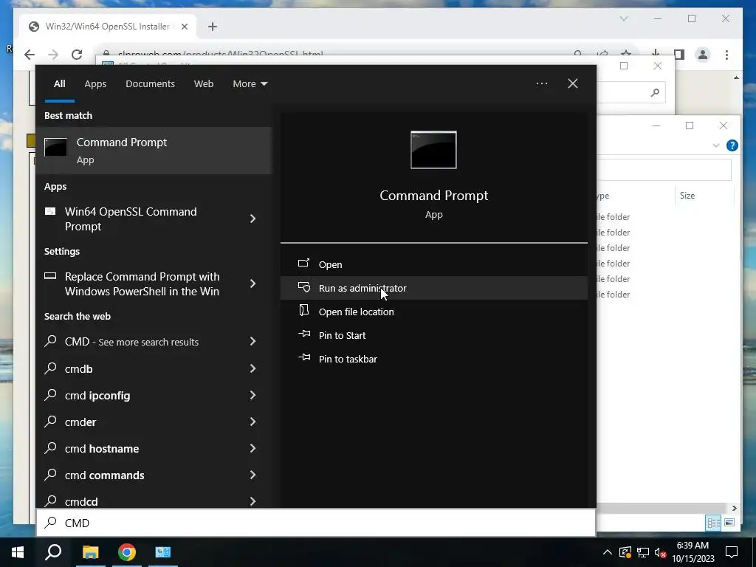The image size is (756, 567).
Task: Open File Explorer from the taskbar
Action: point(90,552)
